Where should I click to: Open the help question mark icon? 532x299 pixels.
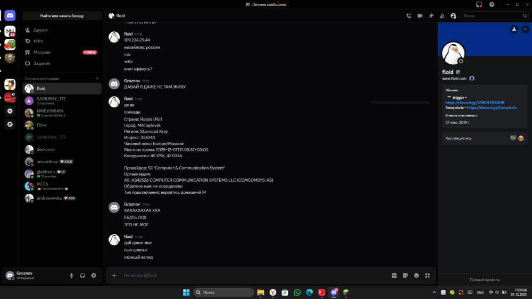[492, 4]
